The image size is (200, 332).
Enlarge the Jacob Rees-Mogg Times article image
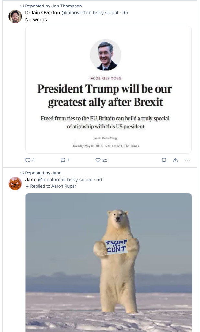click(x=108, y=89)
